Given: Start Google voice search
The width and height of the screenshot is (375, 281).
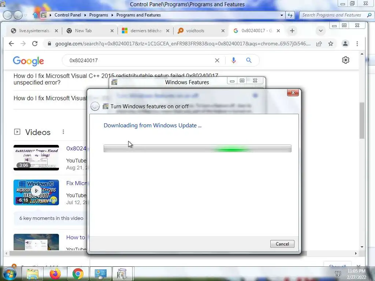Looking at the screenshot, I should pyautogui.click(x=234, y=60).
